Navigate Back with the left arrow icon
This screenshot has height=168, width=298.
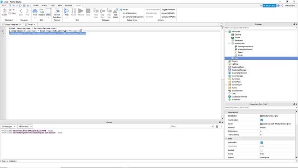(21, 11)
